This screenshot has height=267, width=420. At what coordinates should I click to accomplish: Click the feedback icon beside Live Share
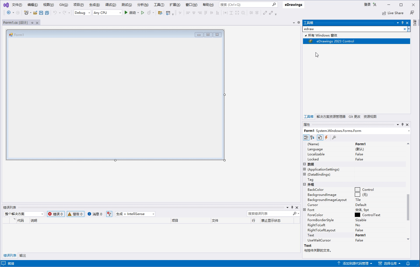[412, 13]
